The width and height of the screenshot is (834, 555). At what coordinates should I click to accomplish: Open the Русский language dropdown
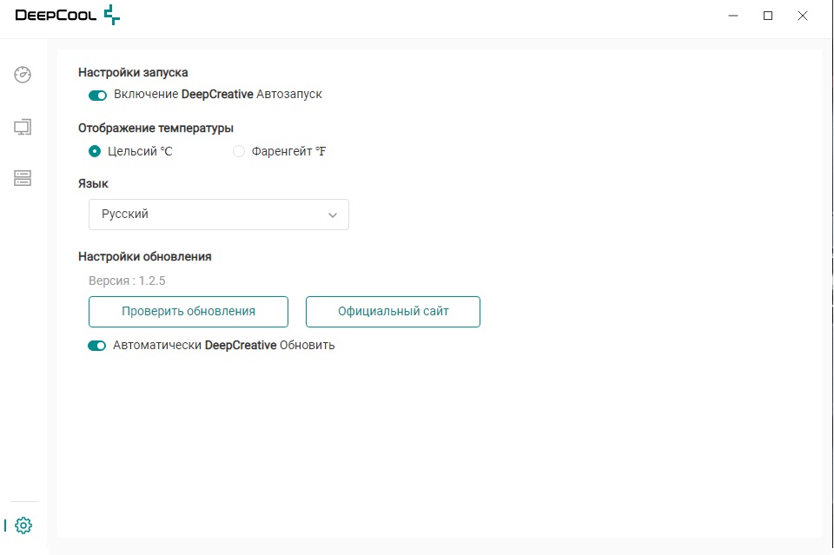[x=219, y=215]
